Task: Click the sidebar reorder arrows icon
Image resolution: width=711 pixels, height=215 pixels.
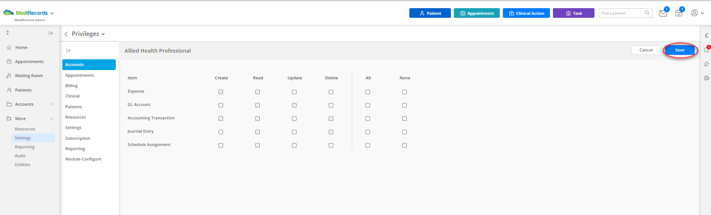Action: tap(7, 33)
